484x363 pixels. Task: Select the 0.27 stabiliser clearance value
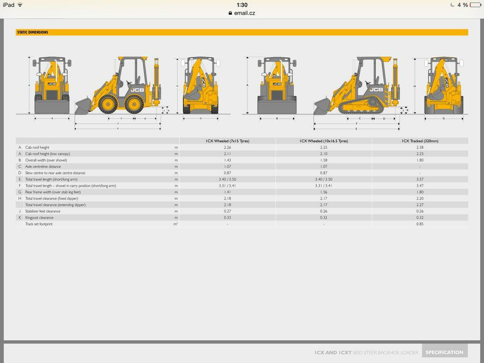[x=227, y=211]
